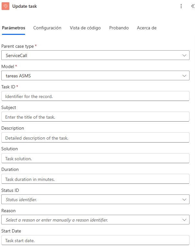Viewport: 195px width, 247px height.
Task: Switch to the Parámetros tab
Action: (x=14, y=28)
